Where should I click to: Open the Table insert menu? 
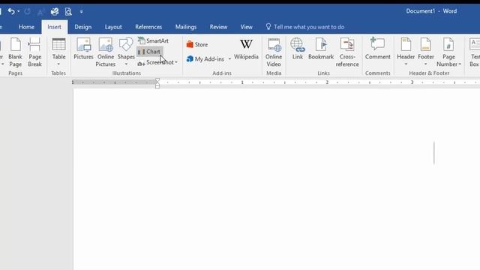coord(58,52)
